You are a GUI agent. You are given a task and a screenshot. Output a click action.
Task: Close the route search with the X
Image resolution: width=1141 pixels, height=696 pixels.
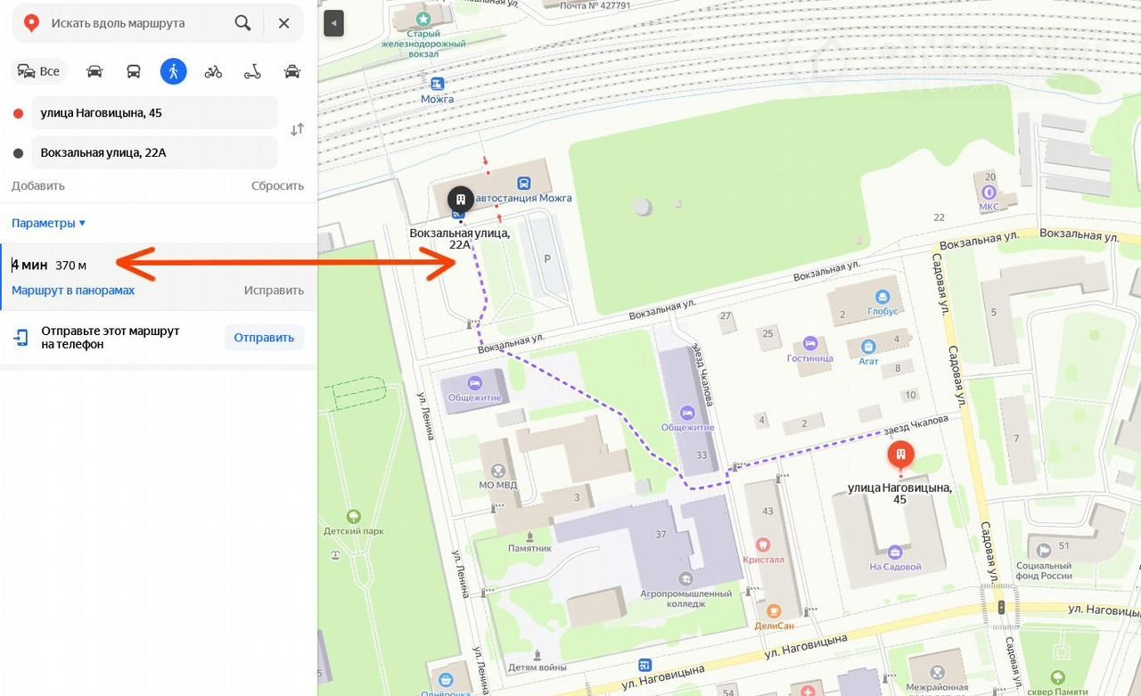tap(283, 23)
